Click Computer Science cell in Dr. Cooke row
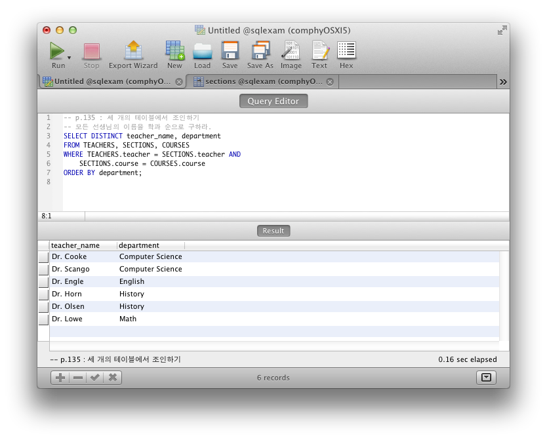This screenshot has width=547, height=440. 151,256
